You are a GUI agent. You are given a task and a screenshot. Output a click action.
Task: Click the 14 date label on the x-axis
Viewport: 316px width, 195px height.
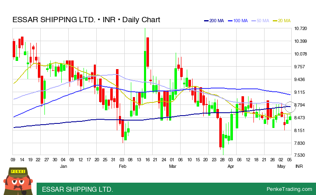(x=22, y=160)
